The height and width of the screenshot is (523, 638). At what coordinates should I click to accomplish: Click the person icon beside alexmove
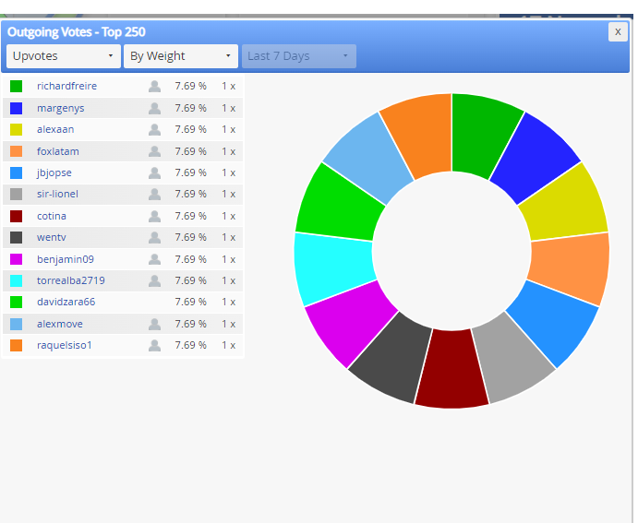coord(154,324)
